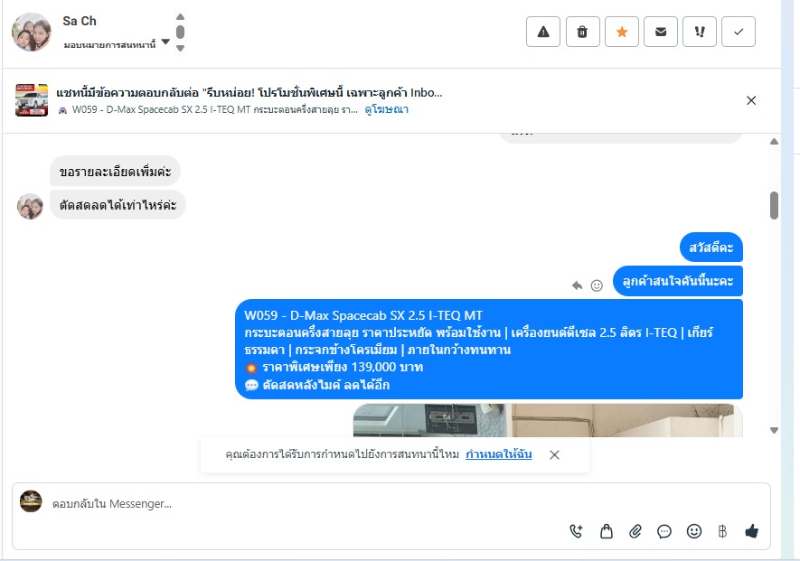Open saved replies speech bubble icon
The image size is (800, 561).
coord(664,531)
